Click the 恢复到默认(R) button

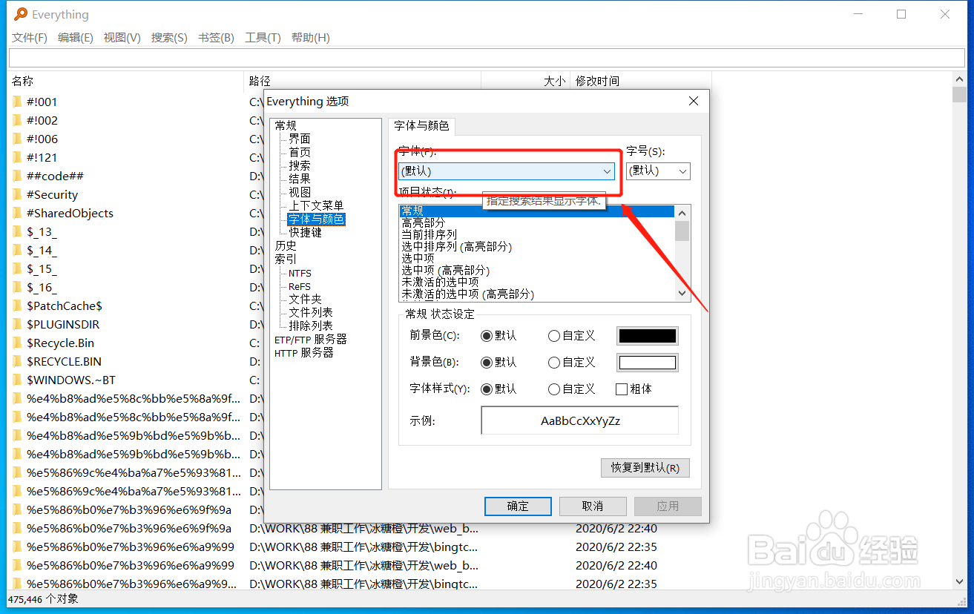(645, 468)
